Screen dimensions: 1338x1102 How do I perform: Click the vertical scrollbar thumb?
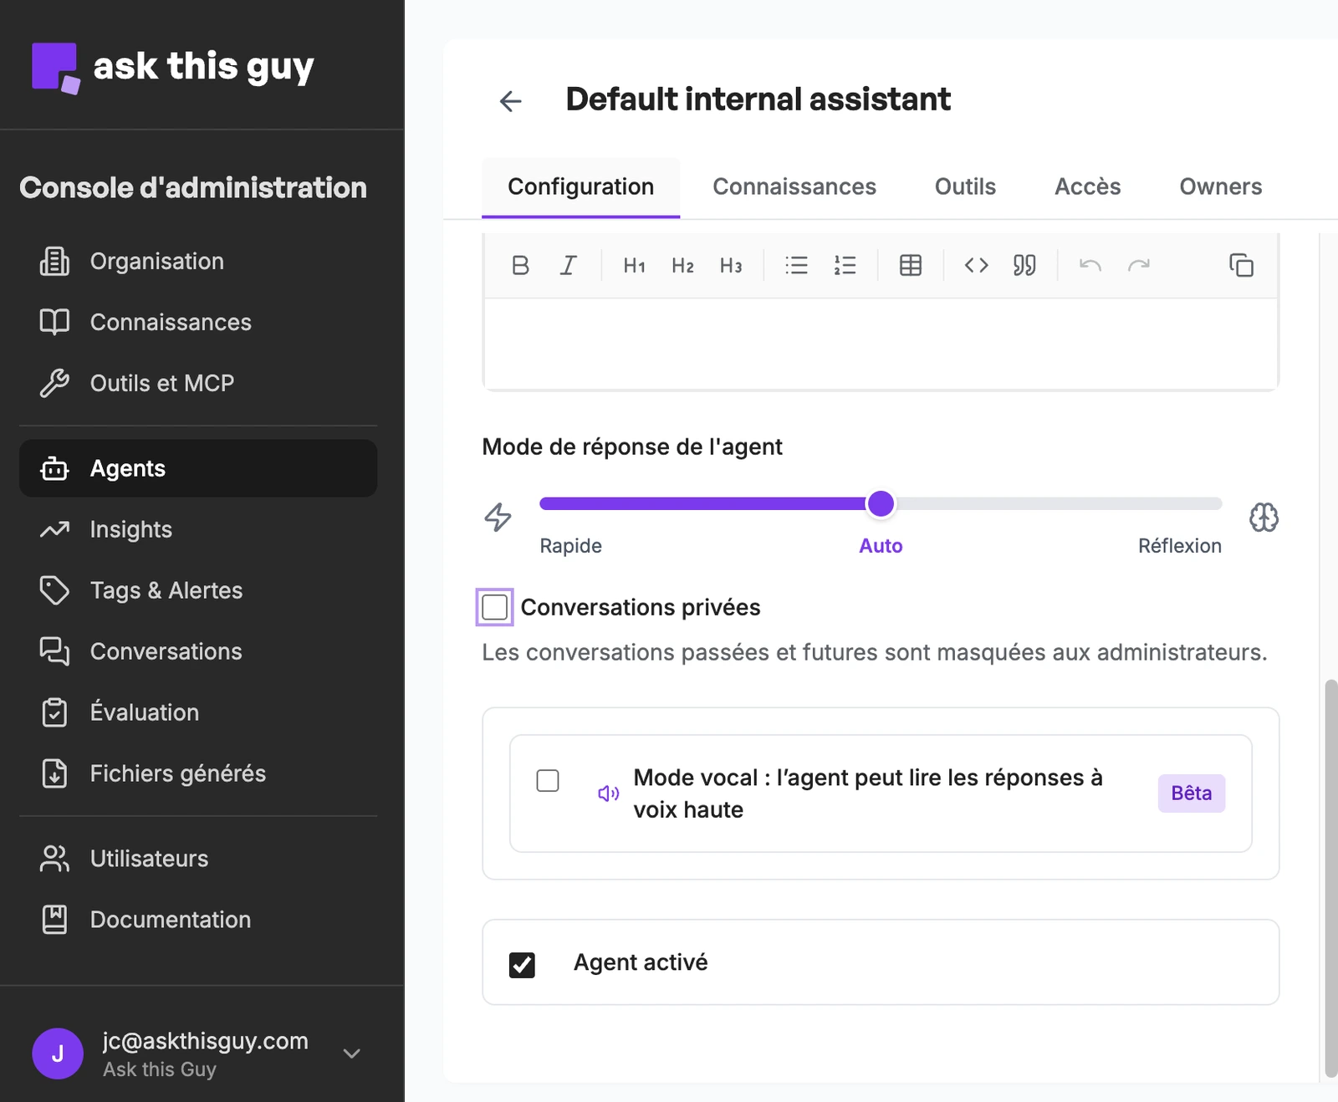pyautogui.click(x=1330, y=878)
